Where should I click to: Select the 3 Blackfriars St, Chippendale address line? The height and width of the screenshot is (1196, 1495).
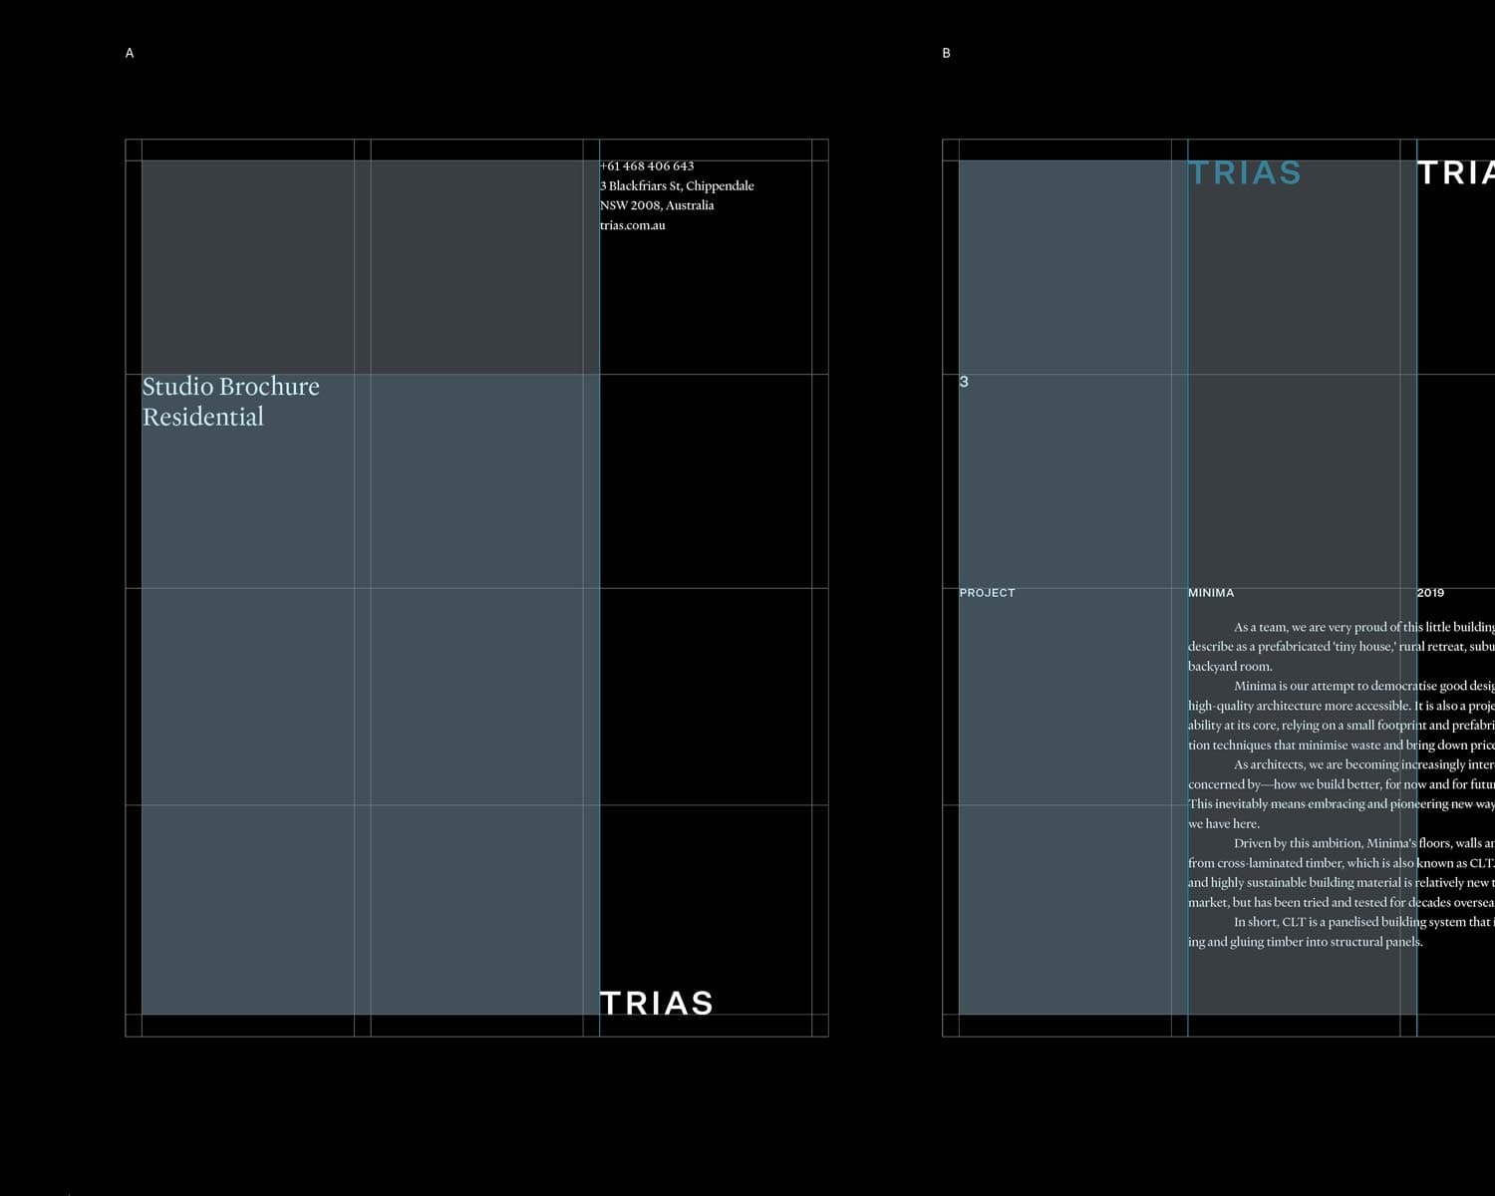[x=678, y=186]
